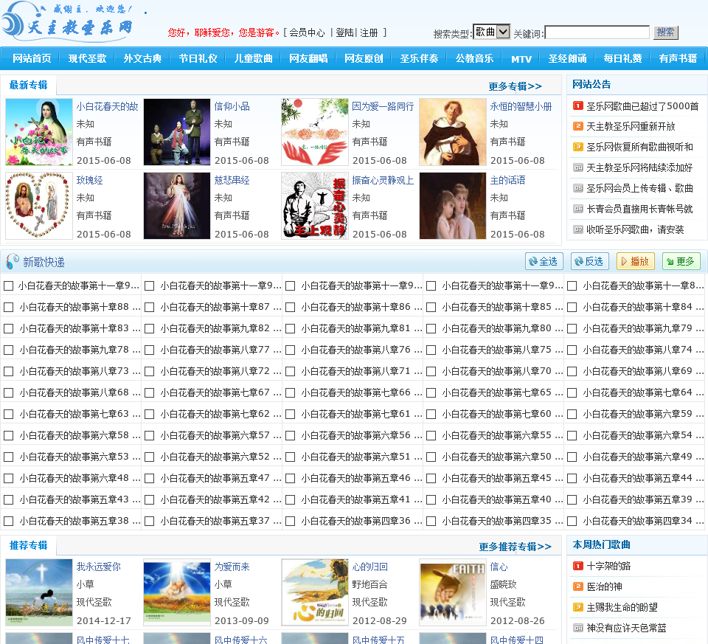Open song 小白花春天的故事第六章50
This screenshot has height=644, width=708.
pos(502,457)
